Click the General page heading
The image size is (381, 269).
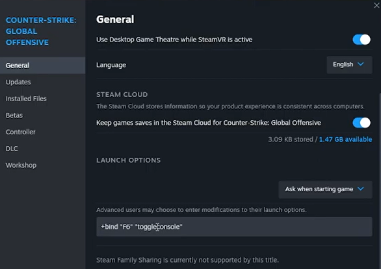click(115, 19)
